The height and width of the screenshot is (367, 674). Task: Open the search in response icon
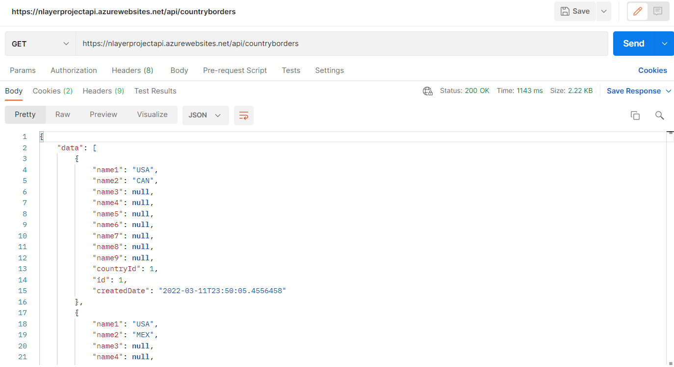pos(659,115)
